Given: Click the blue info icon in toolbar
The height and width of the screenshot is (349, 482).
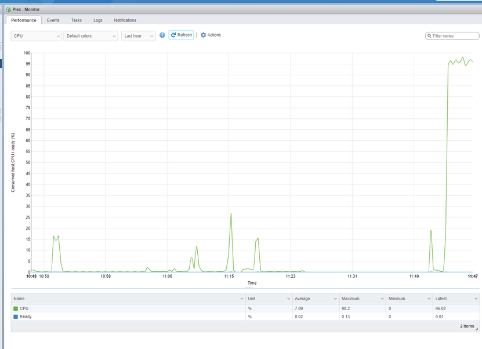Looking at the screenshot, I should [x=162, y=35].
